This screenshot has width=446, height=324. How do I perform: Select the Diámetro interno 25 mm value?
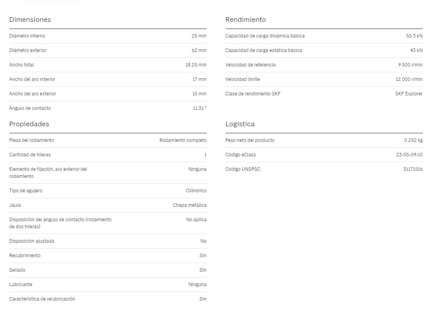click(199, 36)
